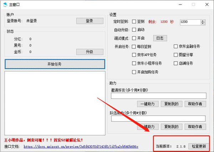Click 帮助作者 under invite friends

194,104
